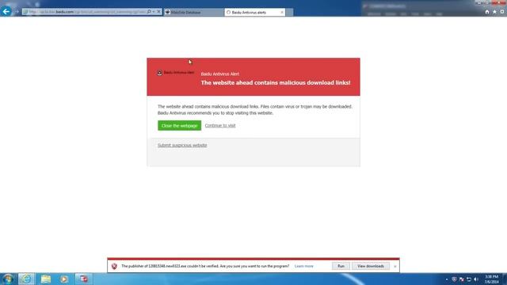The image size is (507, 285).
Task: Click the Internet Explorer taskbar icon
Action: point(26,279)
